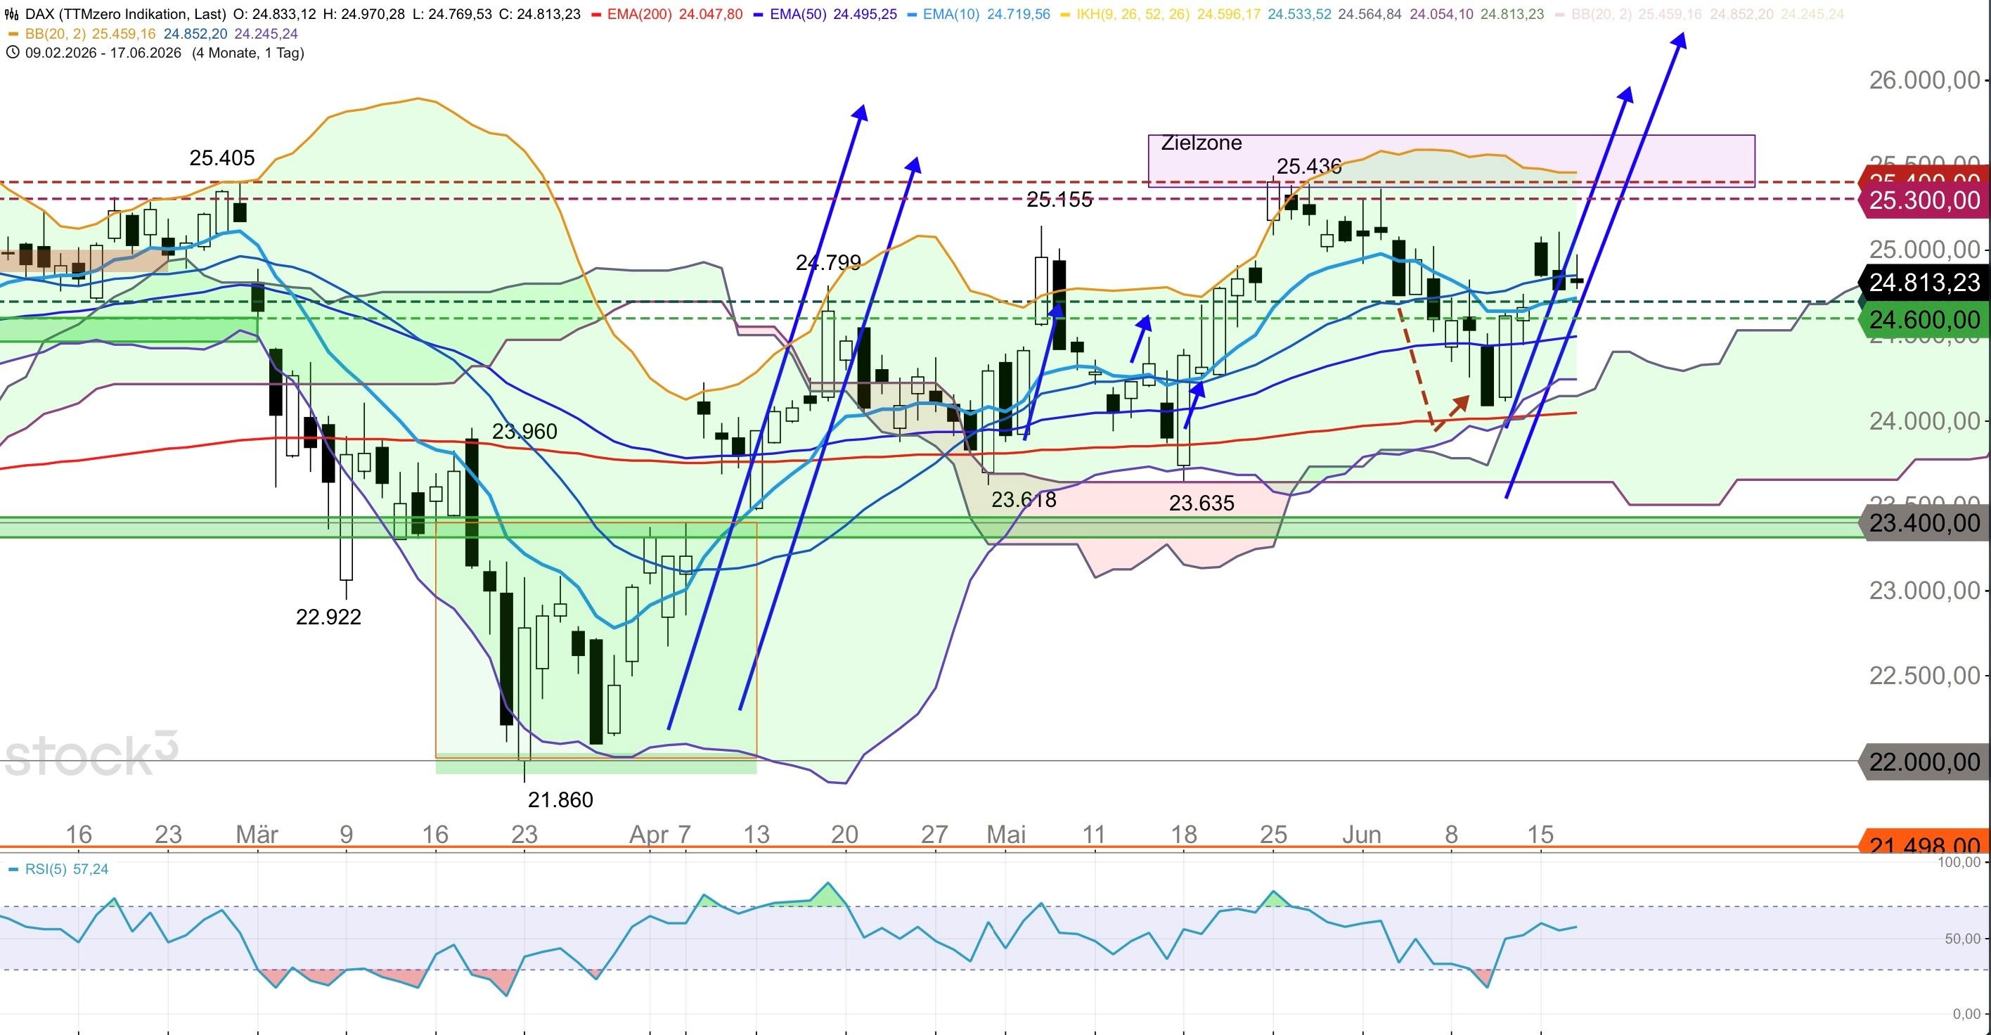This screenshot has width=1991, height=1035.
Task: Click the period text (4 Monate, 1 Tag)
Action: (x=248, y=53)
